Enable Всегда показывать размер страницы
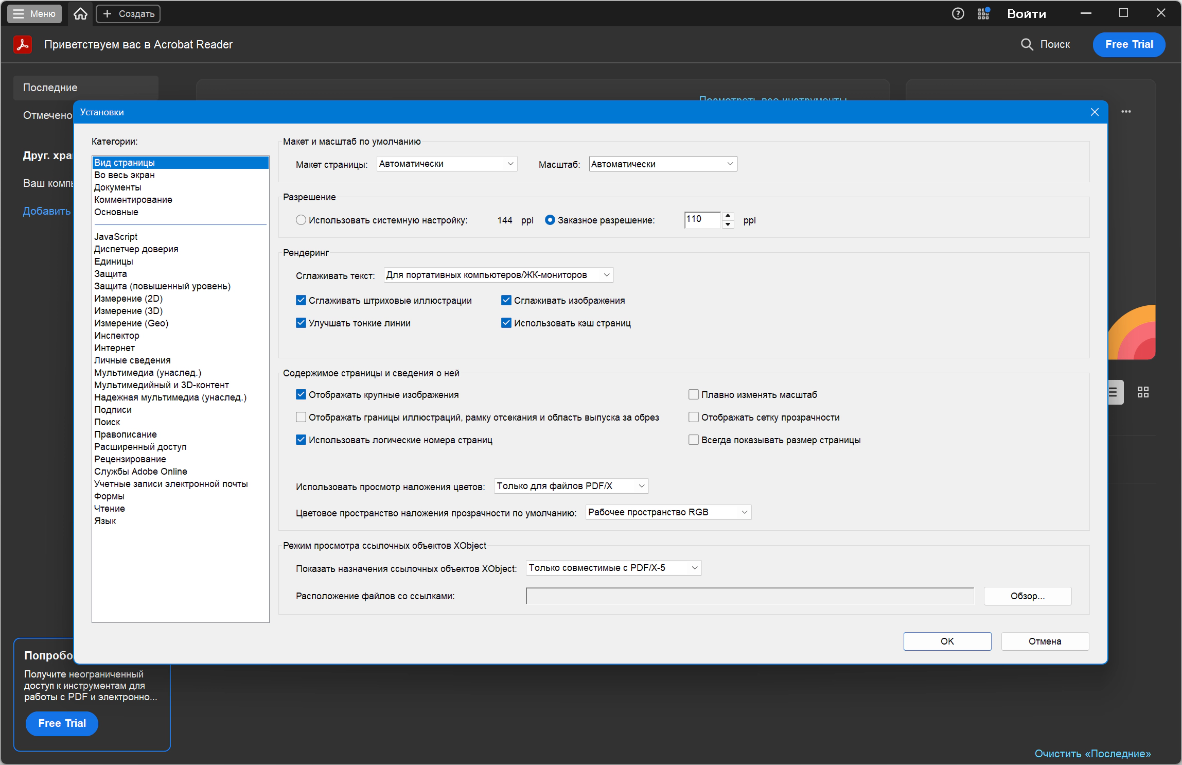The height and width of the screenshot is (765, 1182). point(694,440)
